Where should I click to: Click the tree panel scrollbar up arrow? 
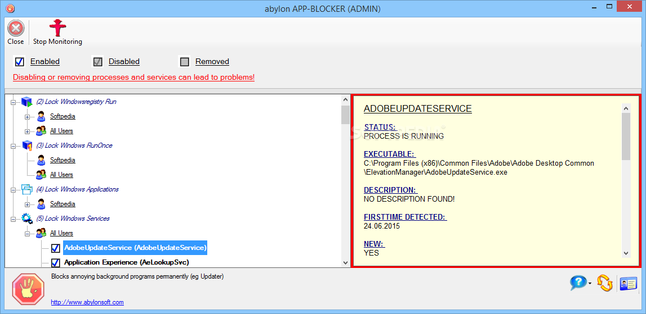click(345, 99)
